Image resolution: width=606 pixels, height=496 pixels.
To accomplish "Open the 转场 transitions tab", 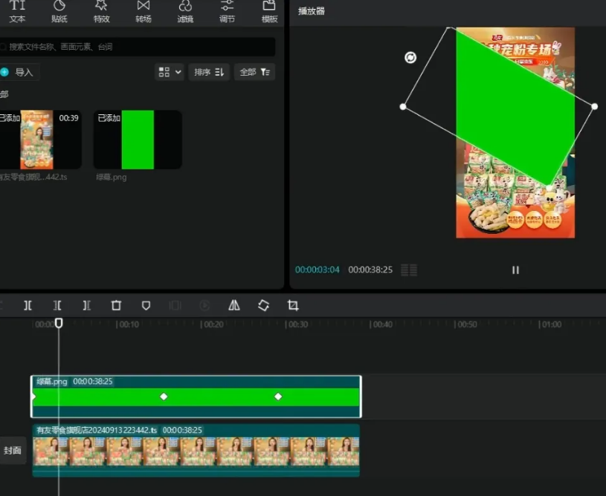I will 144,12.
